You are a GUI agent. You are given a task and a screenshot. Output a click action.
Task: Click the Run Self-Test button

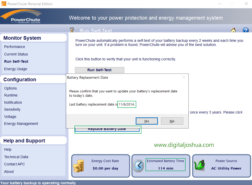[x=100, y=70]
